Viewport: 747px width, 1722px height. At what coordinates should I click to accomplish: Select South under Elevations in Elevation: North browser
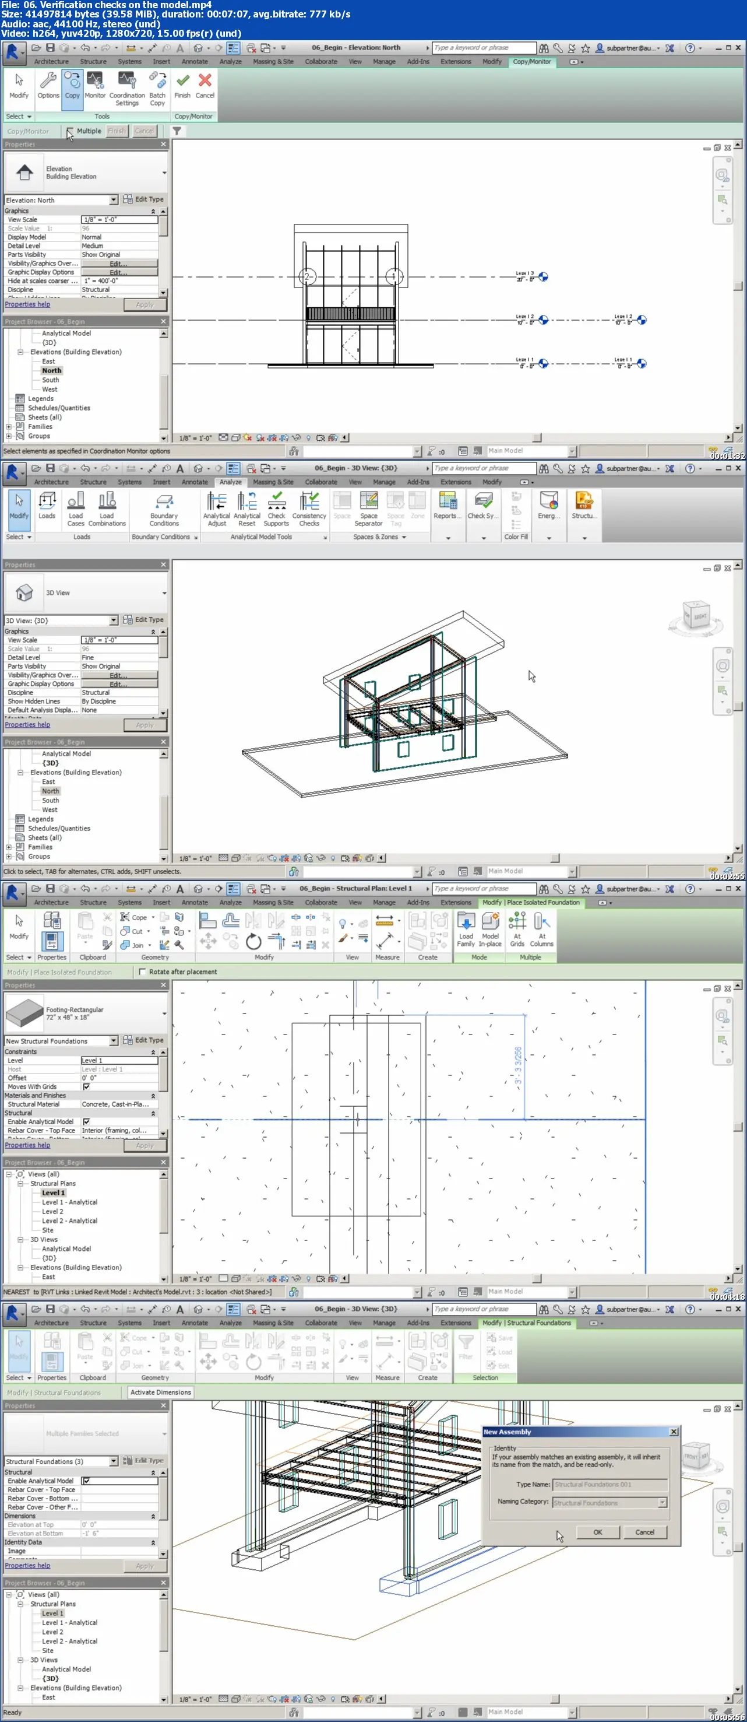(51, 380)
